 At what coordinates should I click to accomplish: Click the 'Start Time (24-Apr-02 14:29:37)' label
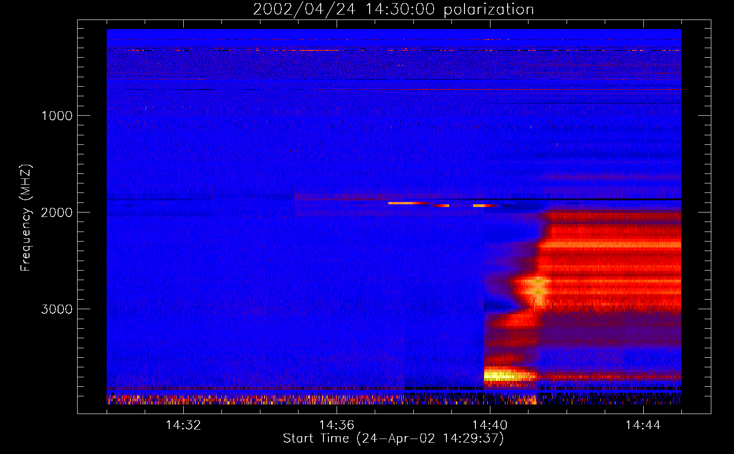point(393,439)
